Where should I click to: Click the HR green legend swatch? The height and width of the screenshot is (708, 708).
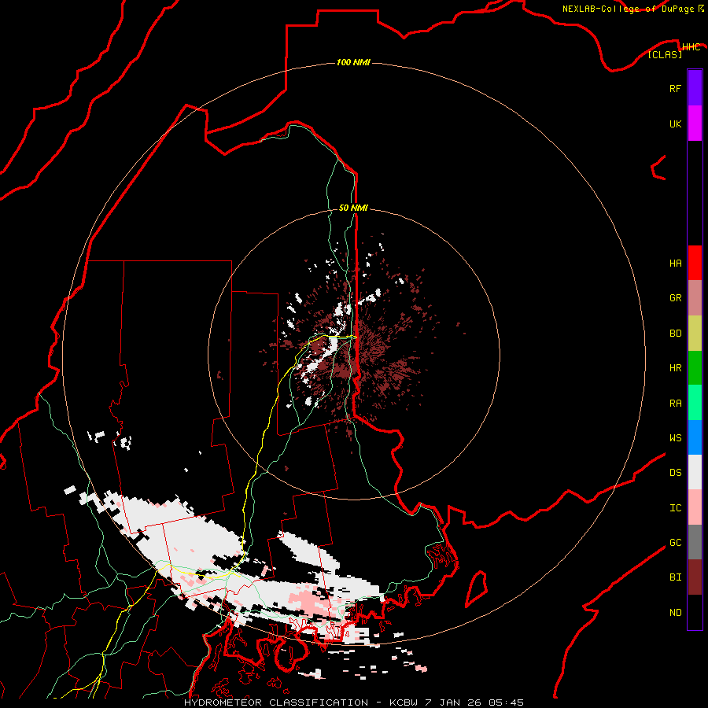tap(695, 368)
